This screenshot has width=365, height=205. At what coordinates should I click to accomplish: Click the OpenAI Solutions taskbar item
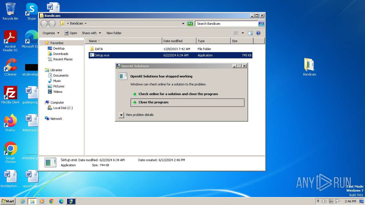(71, 201)
